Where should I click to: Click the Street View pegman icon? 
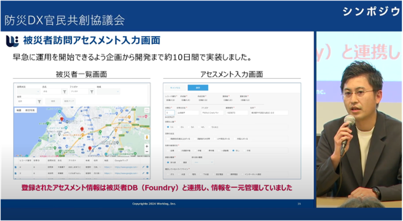147,137
